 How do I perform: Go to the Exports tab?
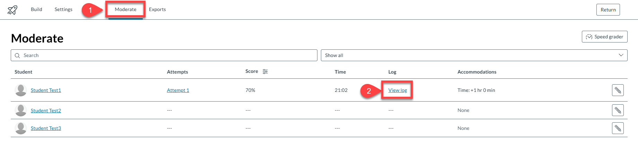(x=157, y=9)
